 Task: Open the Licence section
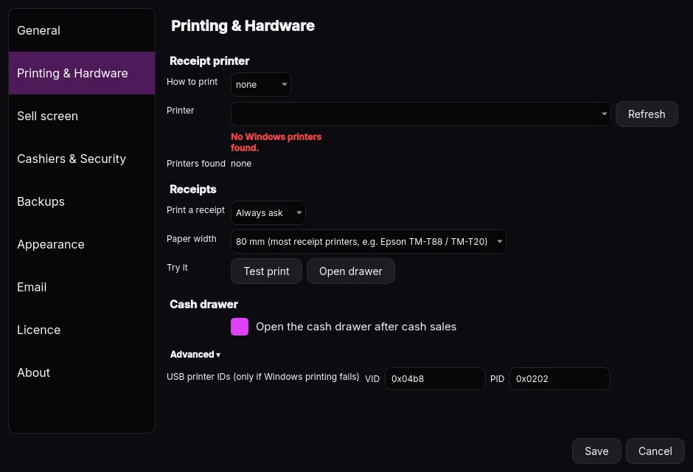[x=82, y=330]
